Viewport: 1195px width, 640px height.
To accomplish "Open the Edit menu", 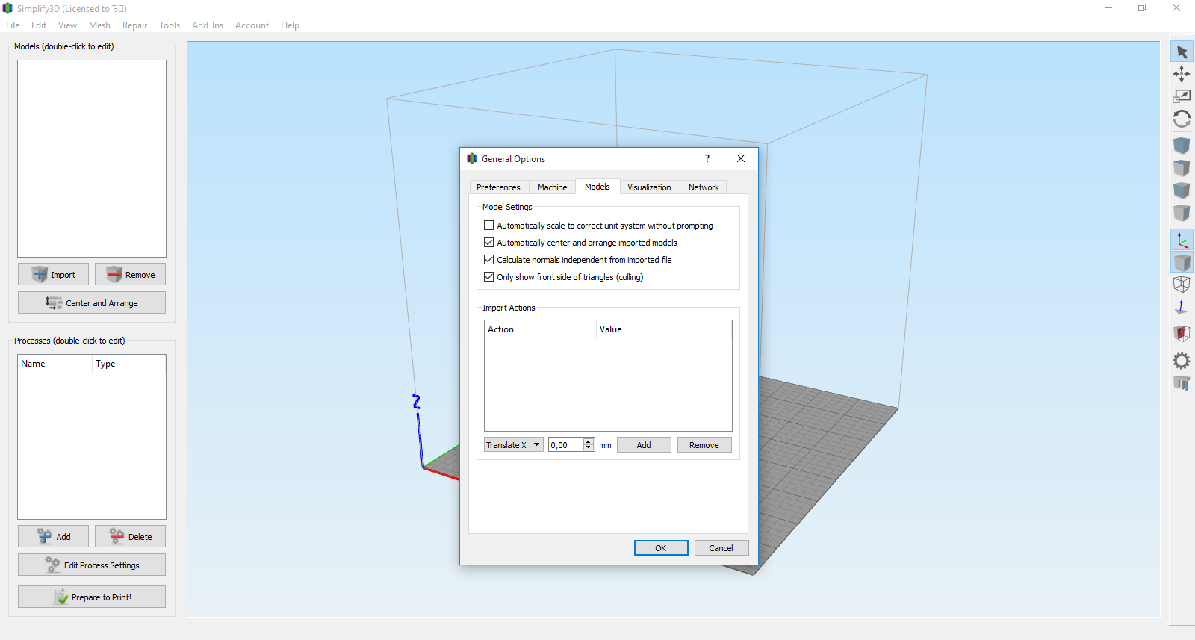I will point(39,25).
